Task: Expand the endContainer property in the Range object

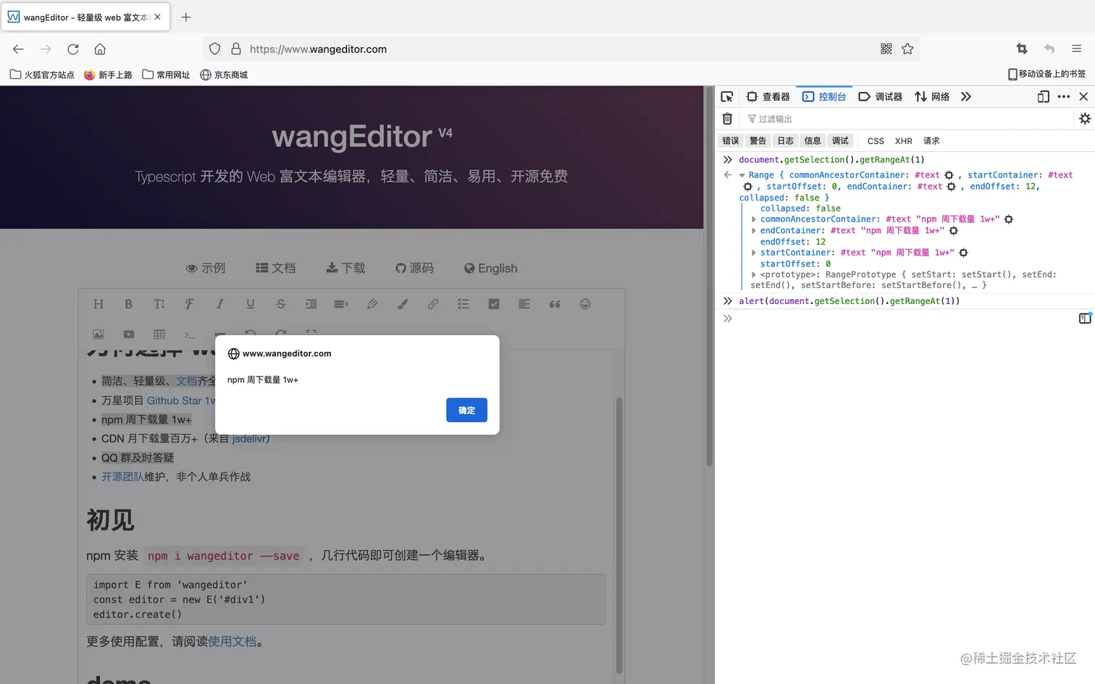Action: pos(754,230)
